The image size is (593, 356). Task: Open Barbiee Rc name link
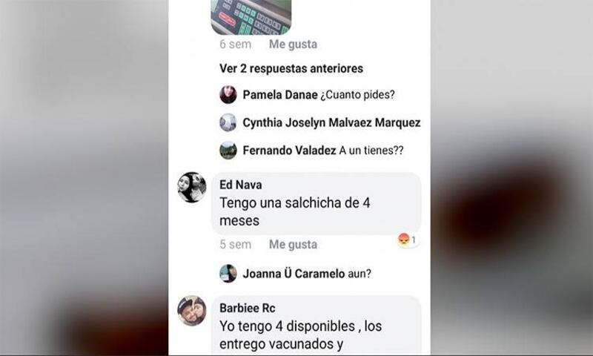(248, 308)
